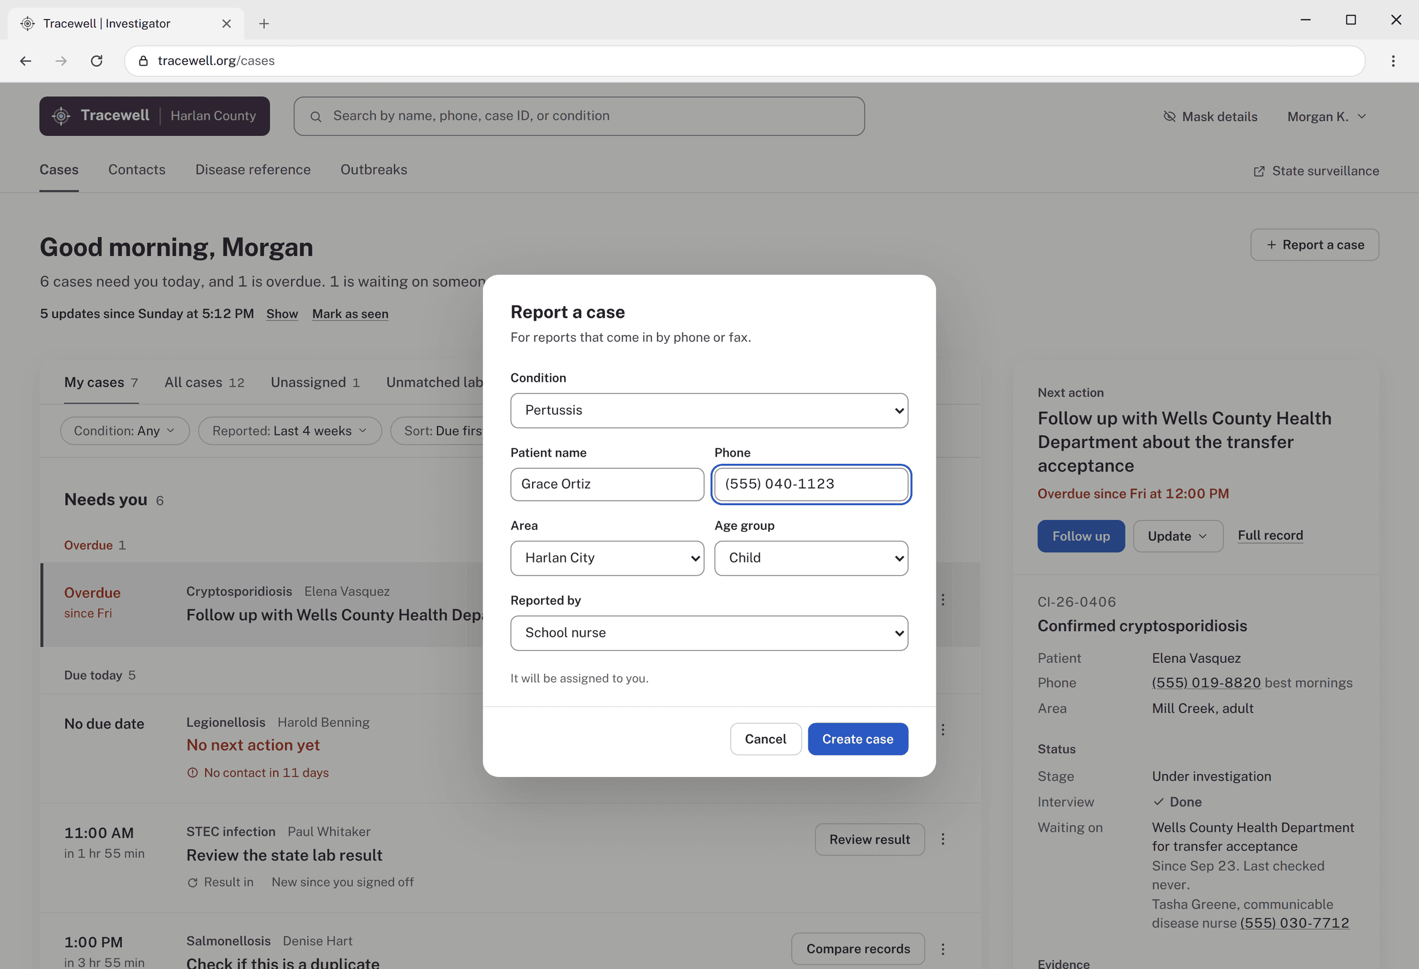Click the Mark as seen link
Screen dimensions: 1419x969
click(x=350, y=314)
